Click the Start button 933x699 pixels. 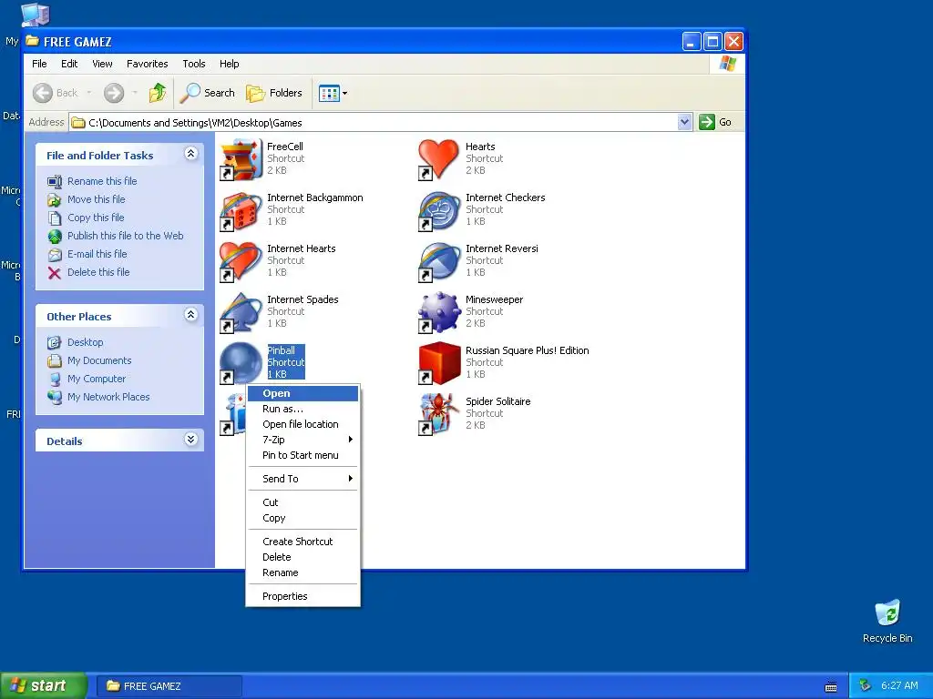tap(43, 686)
